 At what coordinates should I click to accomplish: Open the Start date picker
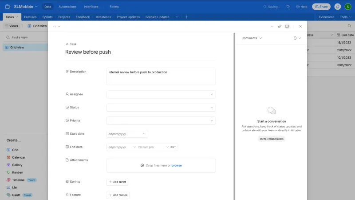coord(127,134)
